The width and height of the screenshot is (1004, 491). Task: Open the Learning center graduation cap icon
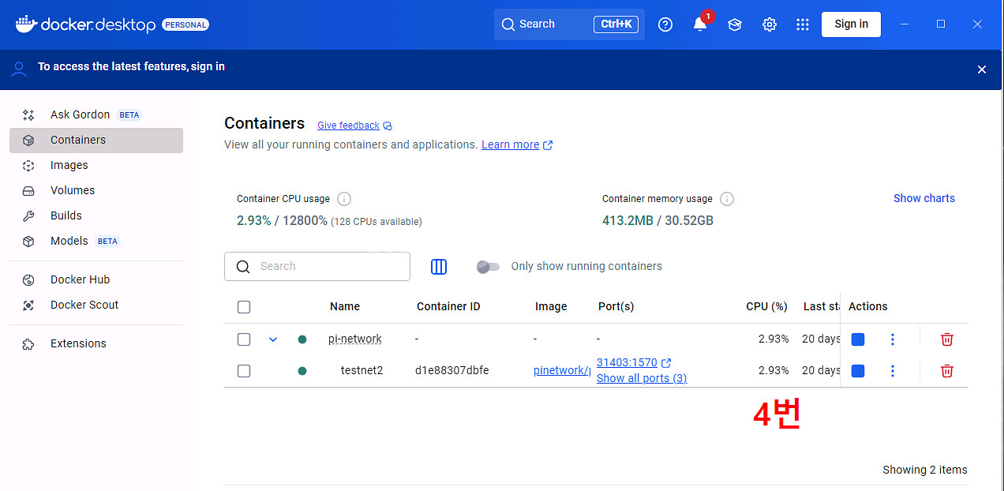click(x=735, y=24)
